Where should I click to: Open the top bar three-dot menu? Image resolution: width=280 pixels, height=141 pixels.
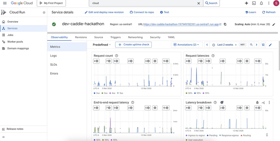point(269,3)
